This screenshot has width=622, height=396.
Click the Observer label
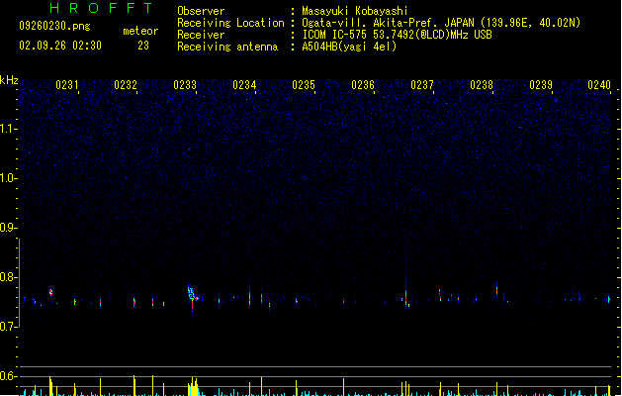click(201, 11)
